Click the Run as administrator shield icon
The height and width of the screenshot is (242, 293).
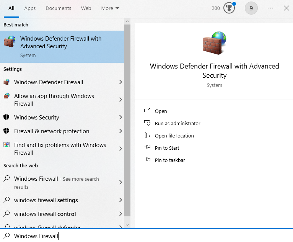coord(147,123)
